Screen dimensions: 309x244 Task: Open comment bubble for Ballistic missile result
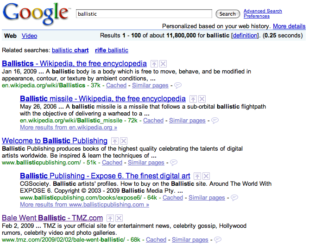[x=215, y=120]
